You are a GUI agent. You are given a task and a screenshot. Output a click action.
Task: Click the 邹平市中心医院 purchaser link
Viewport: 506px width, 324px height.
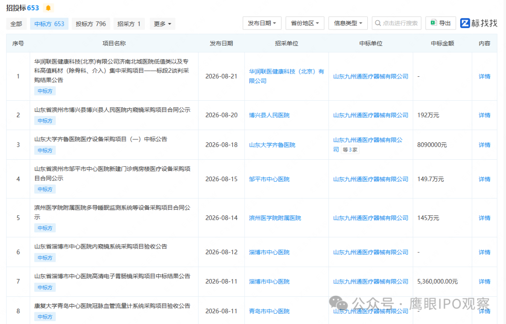269,179
